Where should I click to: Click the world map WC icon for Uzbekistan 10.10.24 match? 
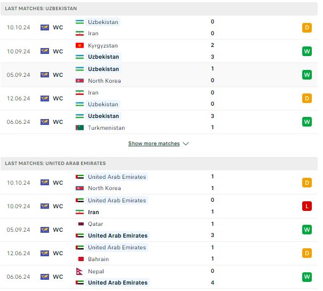(45, 27)
